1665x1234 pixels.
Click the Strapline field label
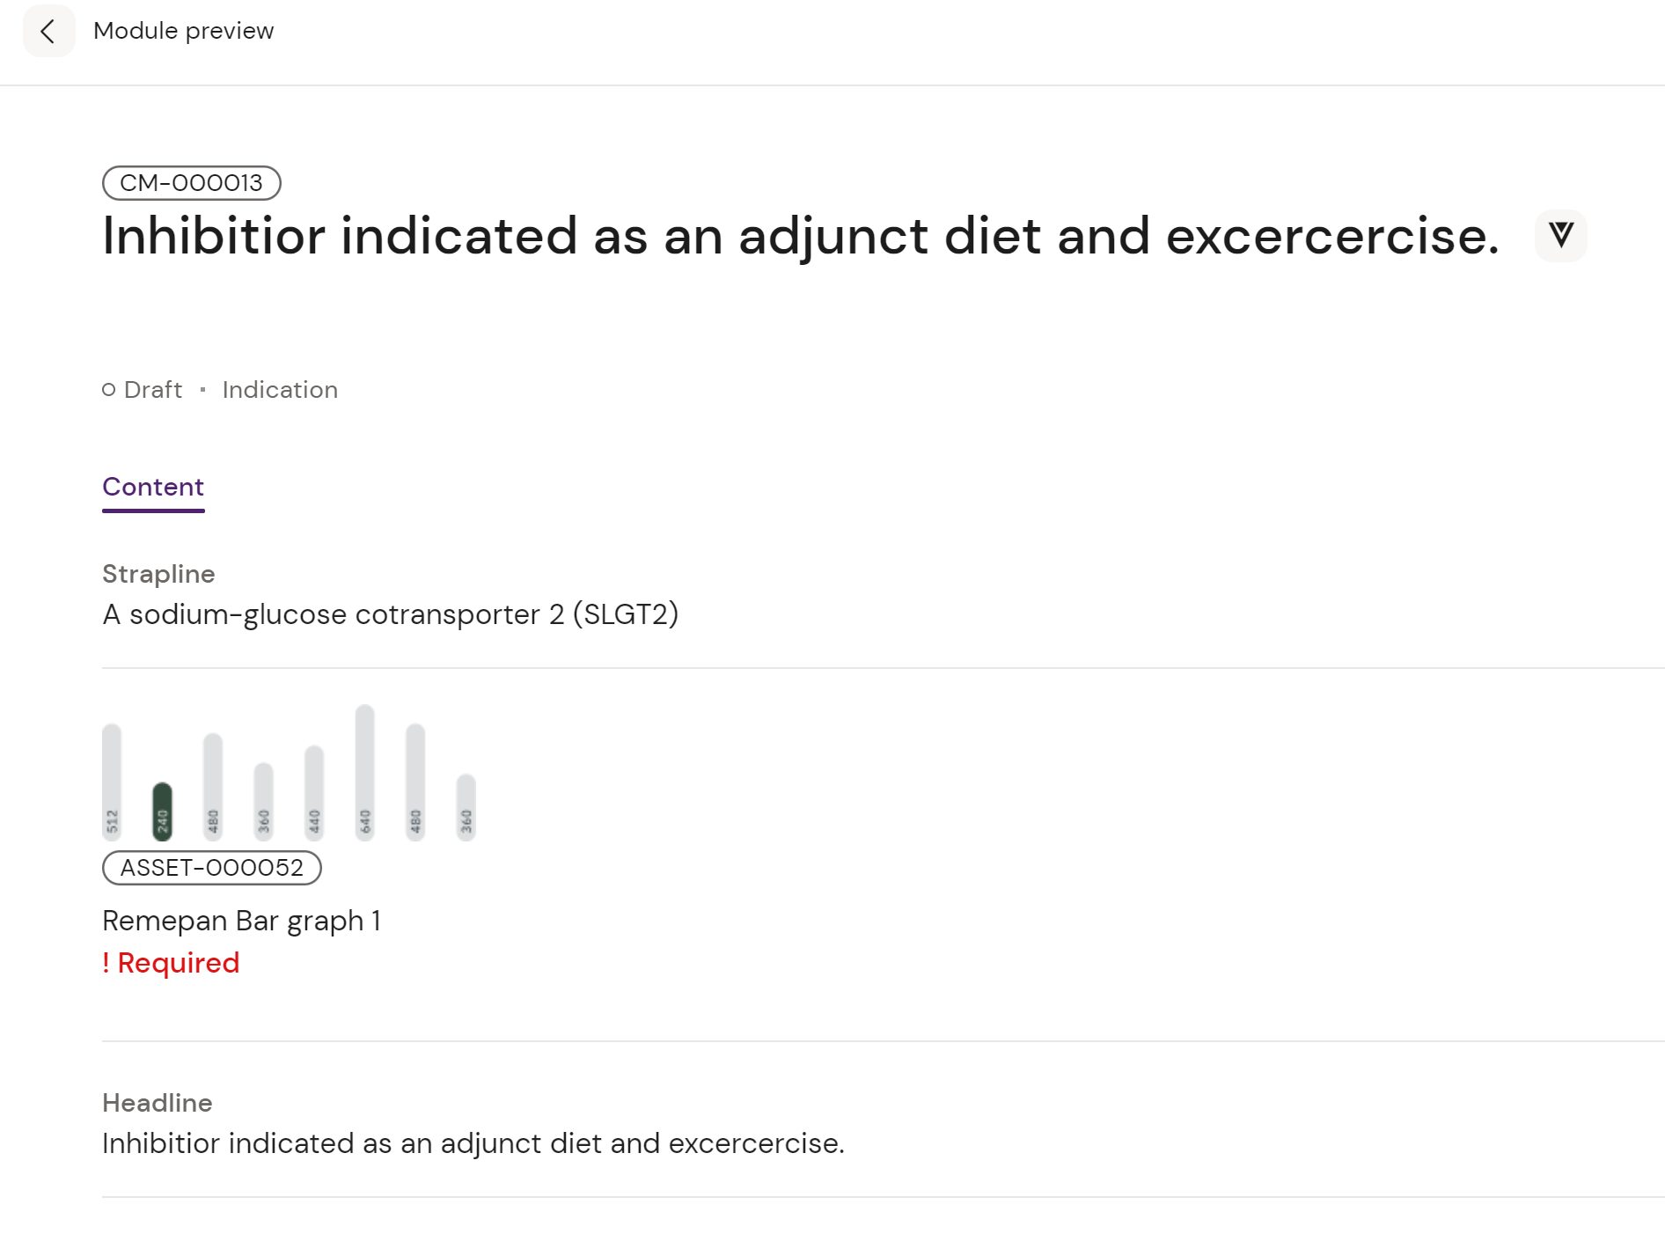tap(158, 574)
